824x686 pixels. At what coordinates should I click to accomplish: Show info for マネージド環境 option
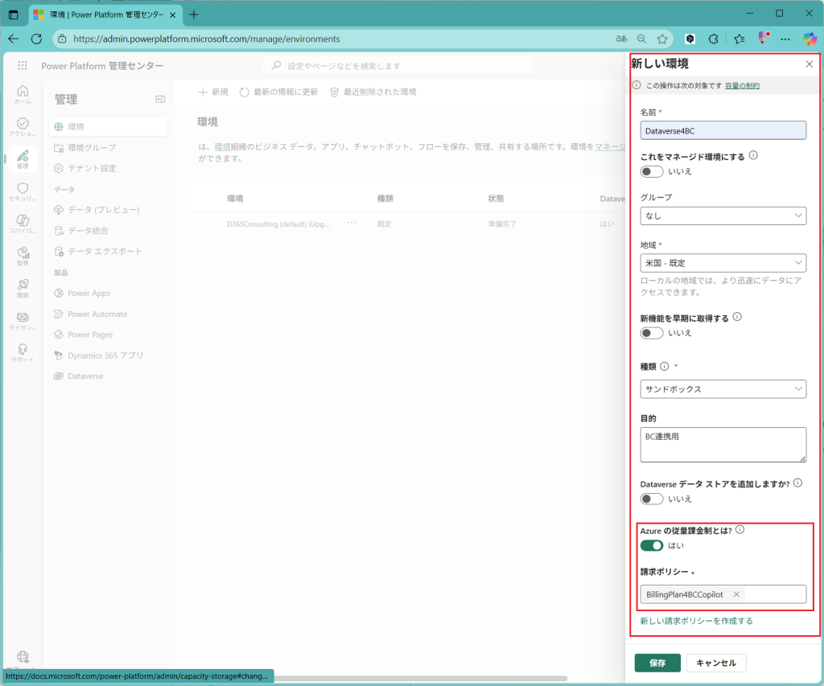pyautogui.click(x=753, y=155)
